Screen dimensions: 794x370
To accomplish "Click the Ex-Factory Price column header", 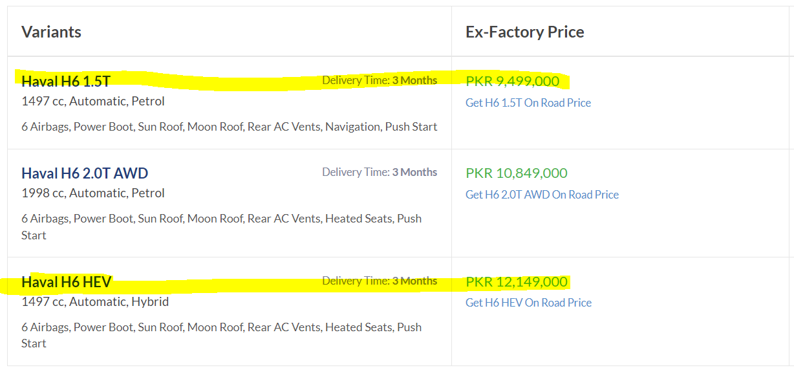I will tap(525, 32).
